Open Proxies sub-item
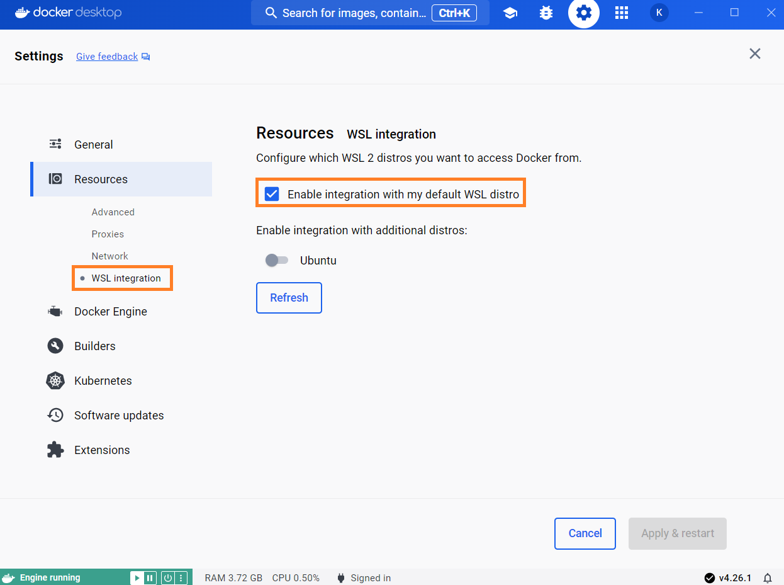This screenshot has width=784, height=585. (108, 234)
